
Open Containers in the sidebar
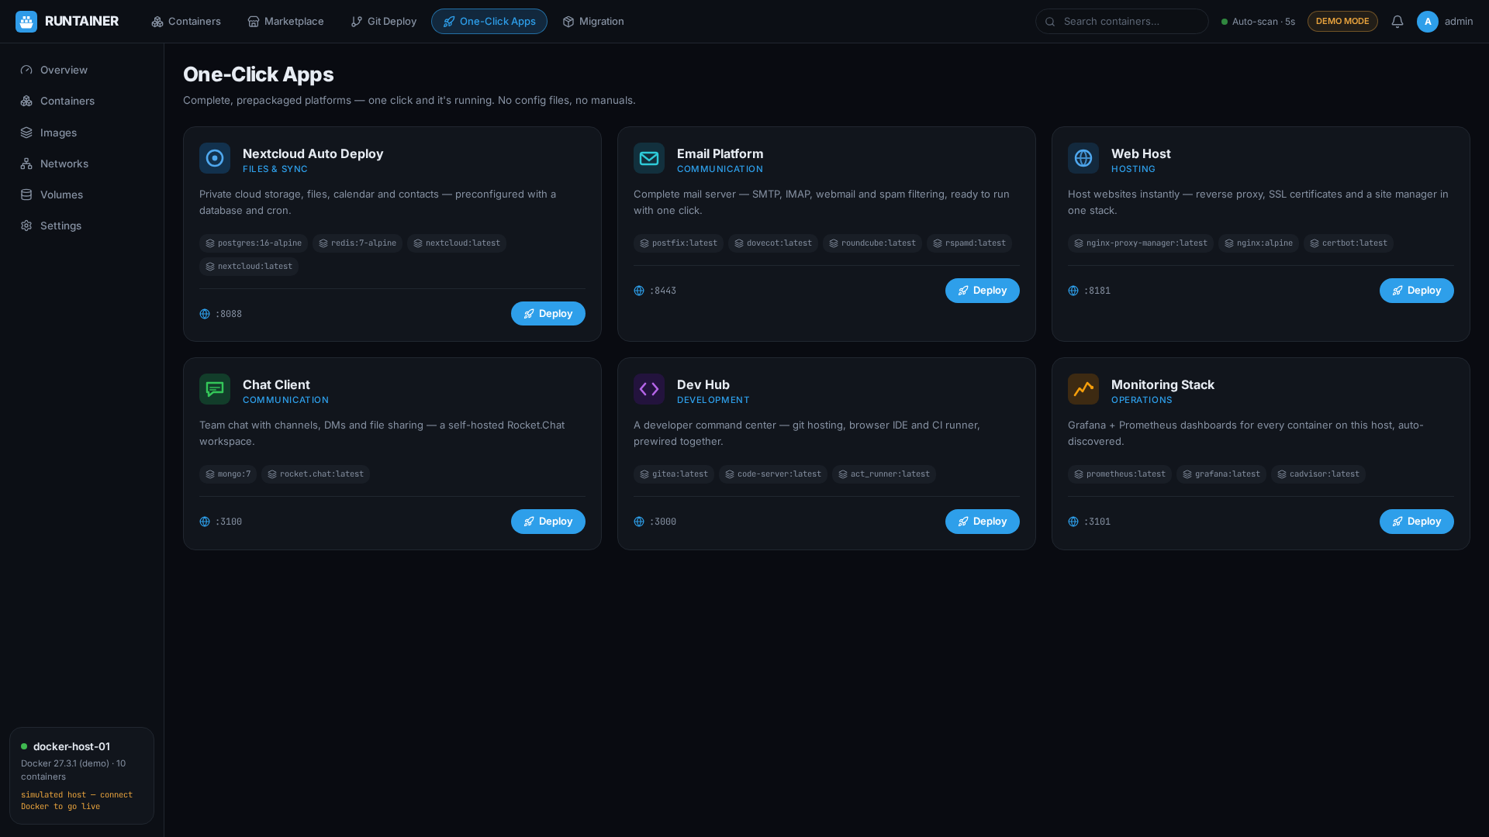[82, 101]
